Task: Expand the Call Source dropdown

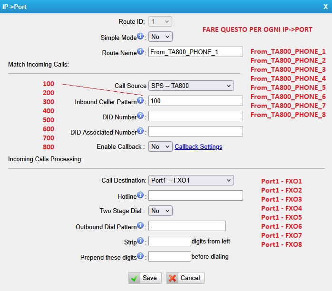Action: 191,86
